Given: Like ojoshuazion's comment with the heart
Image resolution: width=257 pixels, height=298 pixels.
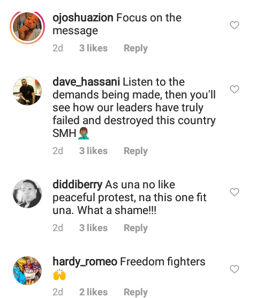Looking at the screenshot, I should pos(235,25).
